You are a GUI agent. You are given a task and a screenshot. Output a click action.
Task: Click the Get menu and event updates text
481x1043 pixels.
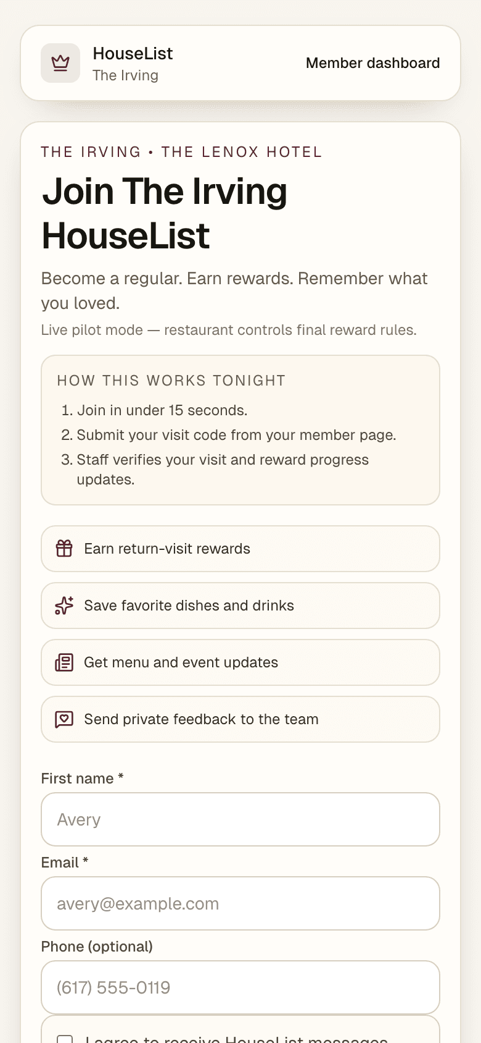[181, 662]
